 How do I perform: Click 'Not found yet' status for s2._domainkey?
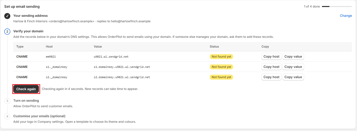pyautogui.click(x=222, y=77)
